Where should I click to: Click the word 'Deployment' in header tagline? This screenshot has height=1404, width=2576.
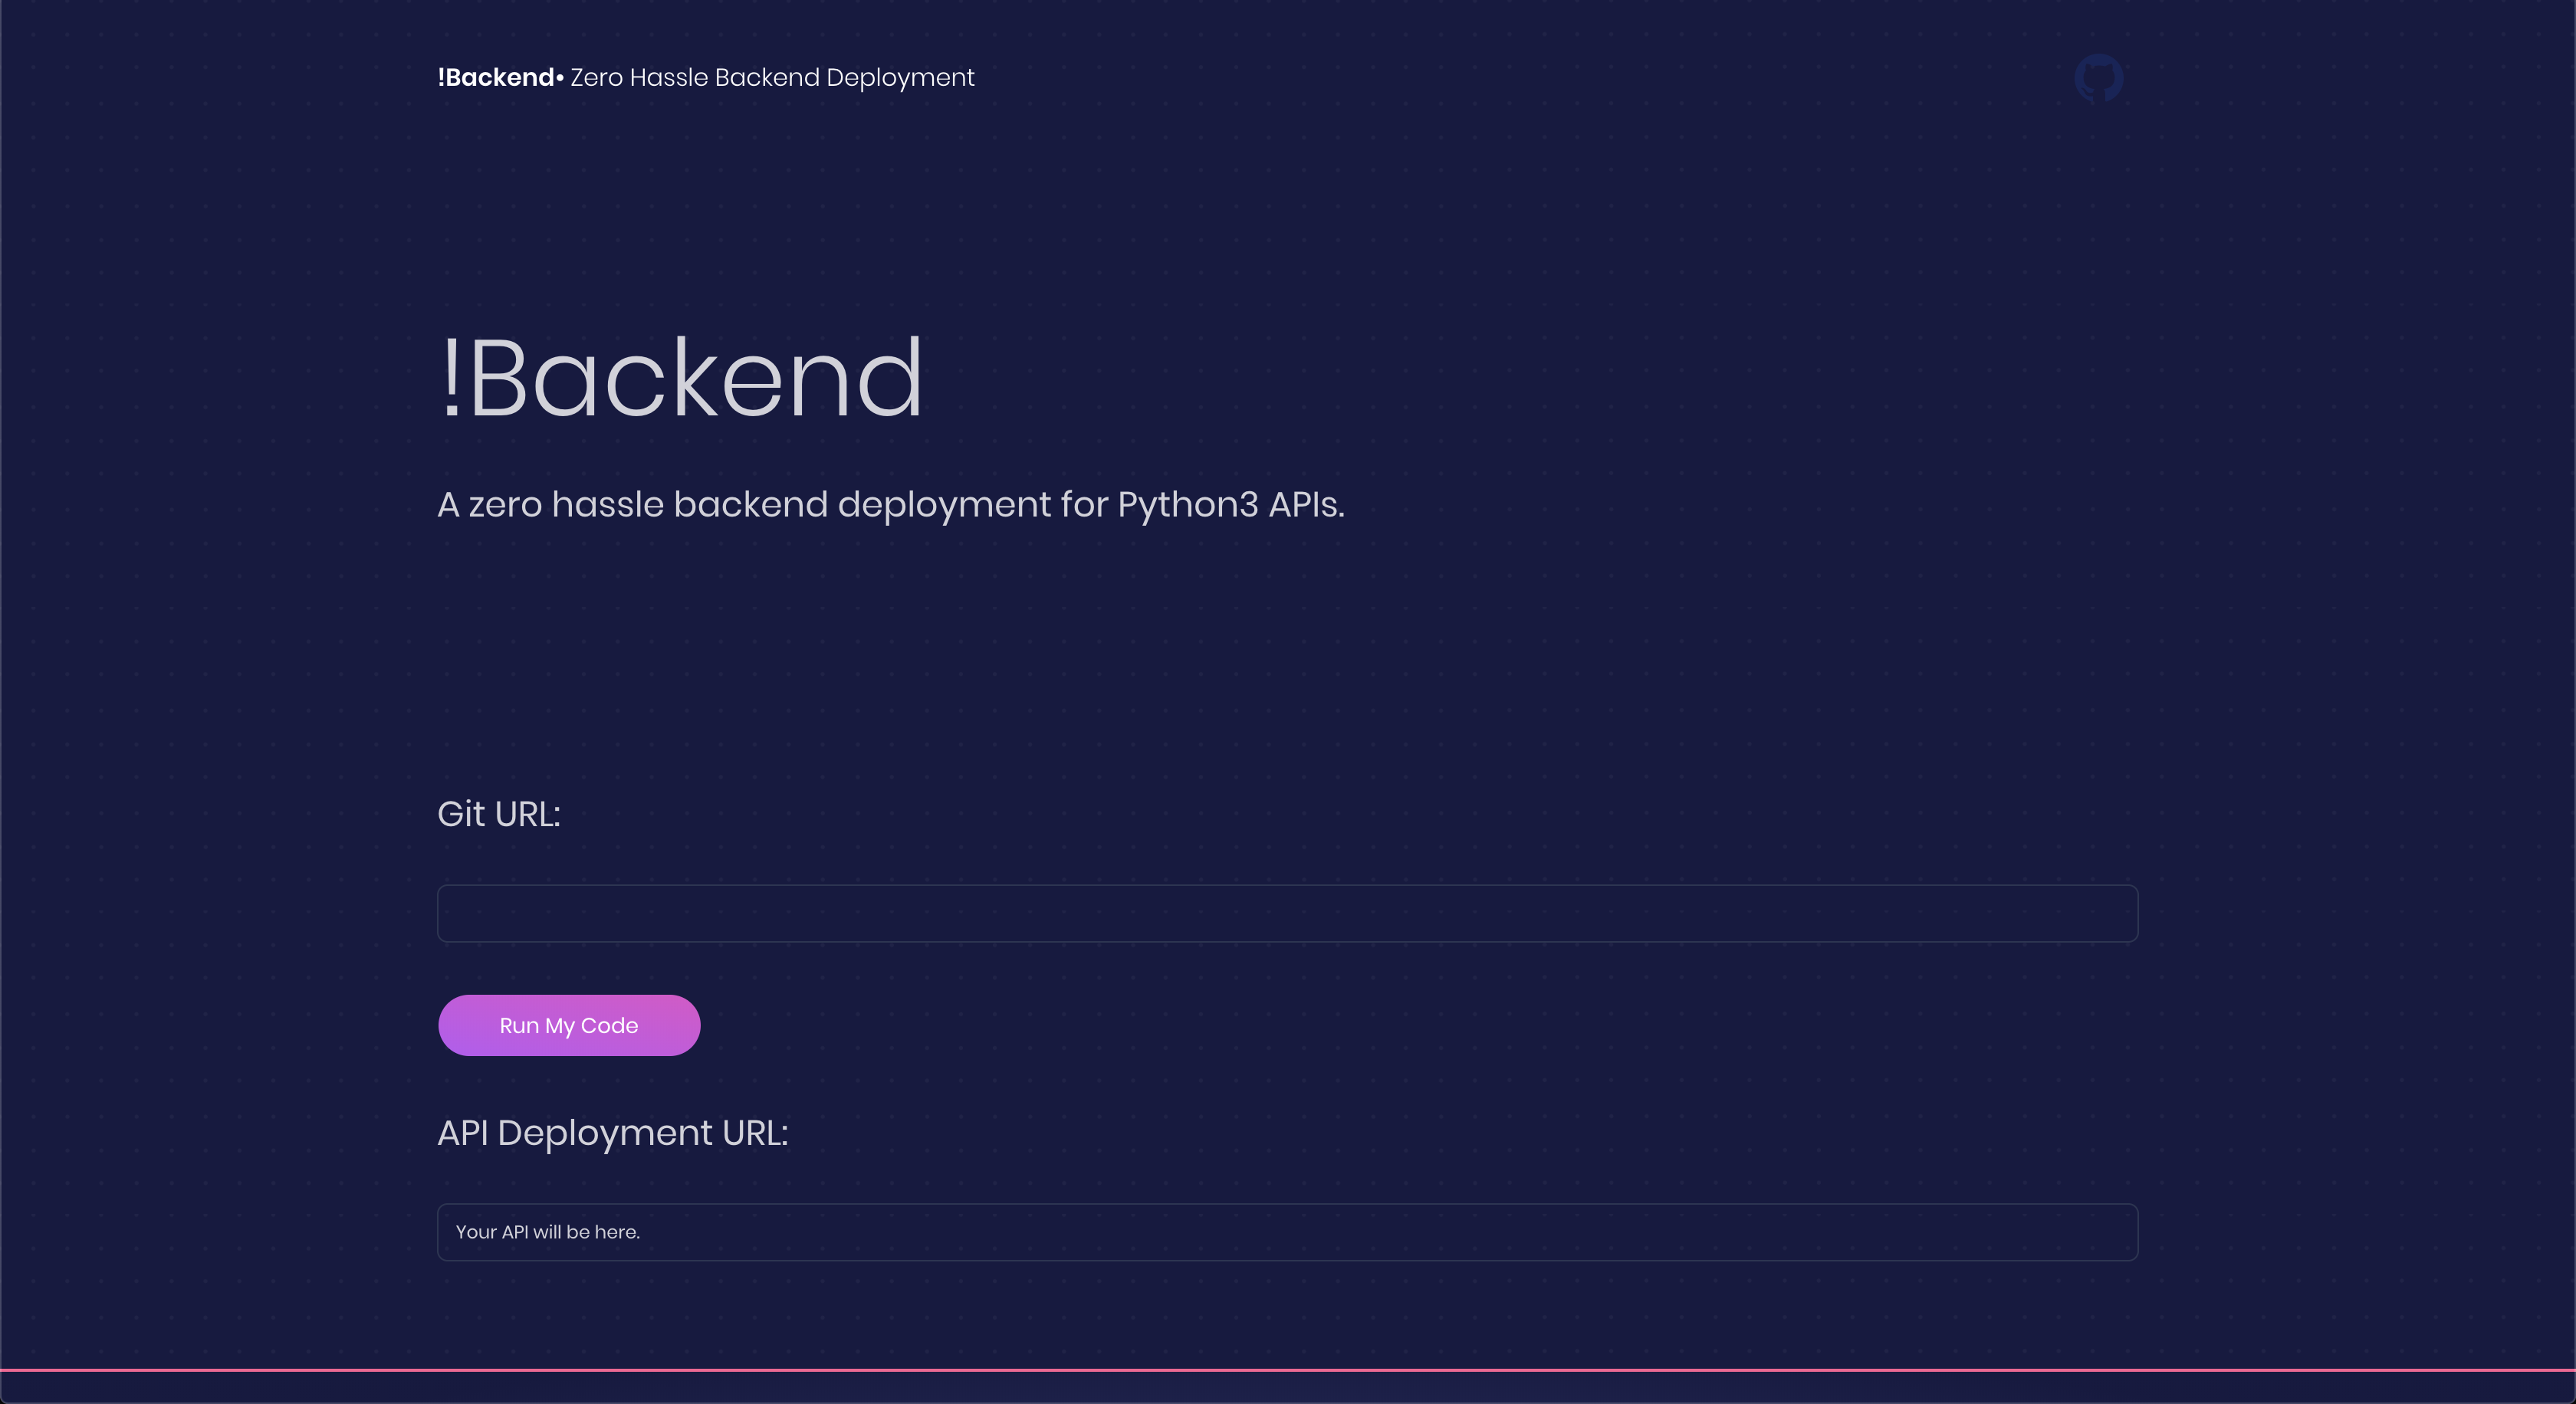(899, 79)
